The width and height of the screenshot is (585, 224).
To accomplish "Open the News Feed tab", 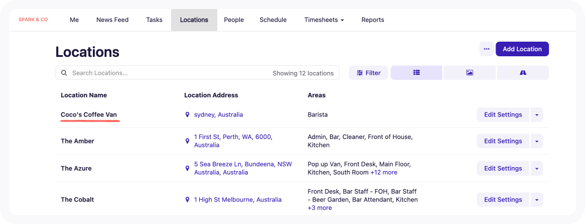I will tap(112, 20).
